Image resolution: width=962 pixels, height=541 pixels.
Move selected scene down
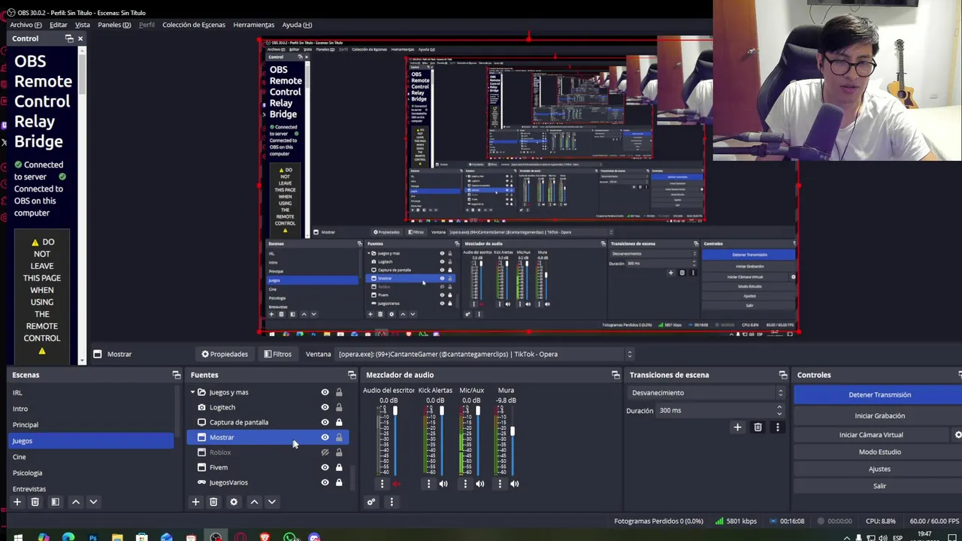93,502
